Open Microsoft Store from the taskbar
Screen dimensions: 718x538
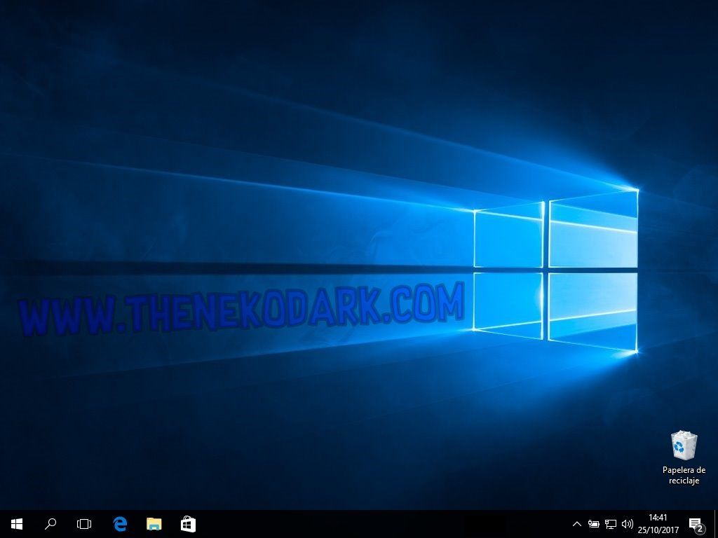(188, 524)
